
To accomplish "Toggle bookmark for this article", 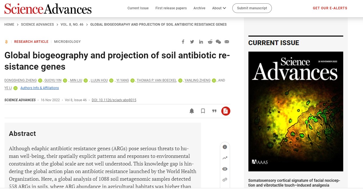I will pos(203,111).
